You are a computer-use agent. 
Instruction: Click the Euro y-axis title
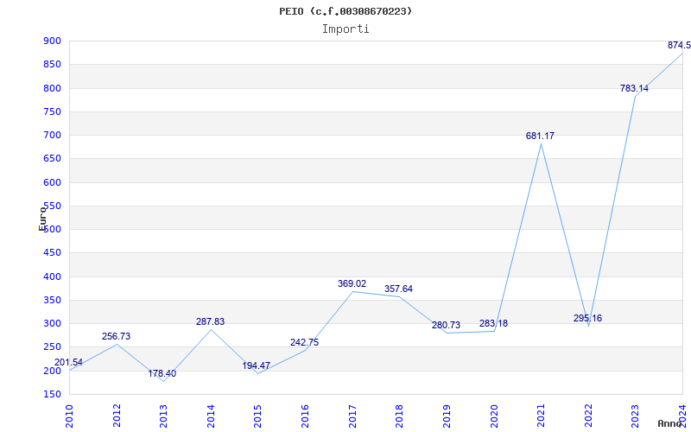42,219
